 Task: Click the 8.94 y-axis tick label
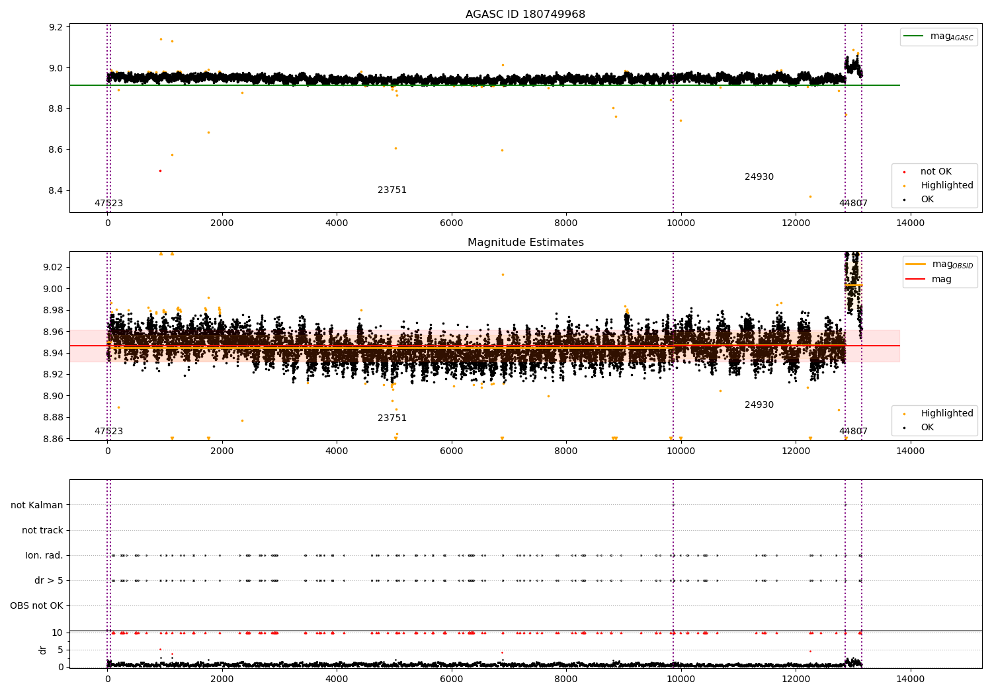click(54, 353)
